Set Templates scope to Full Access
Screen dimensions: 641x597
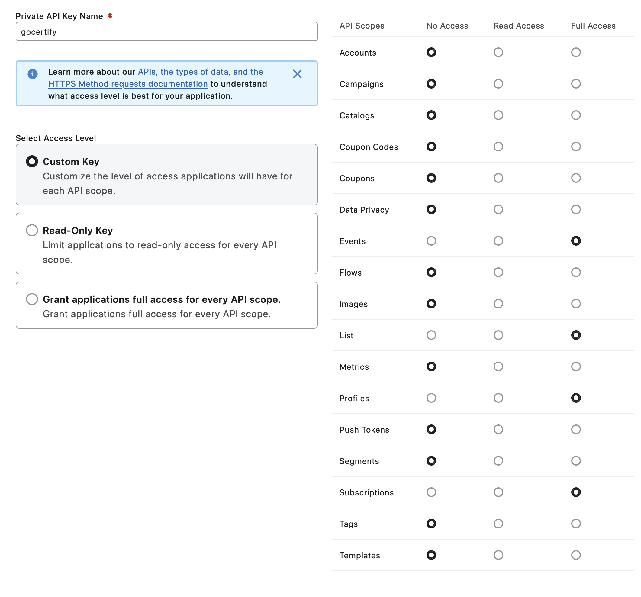point(576,555)
